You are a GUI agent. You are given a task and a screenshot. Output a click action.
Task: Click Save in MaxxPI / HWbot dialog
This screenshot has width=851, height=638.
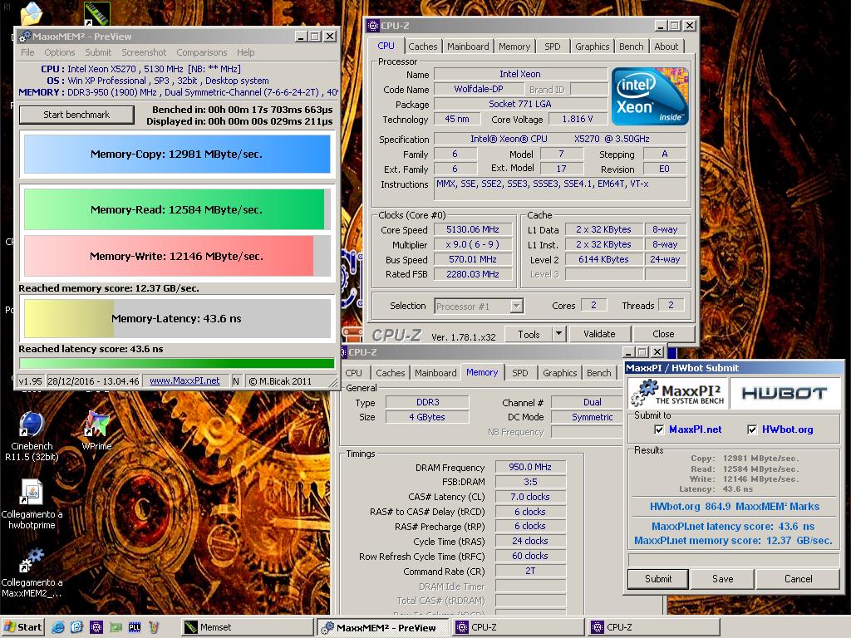722,579
